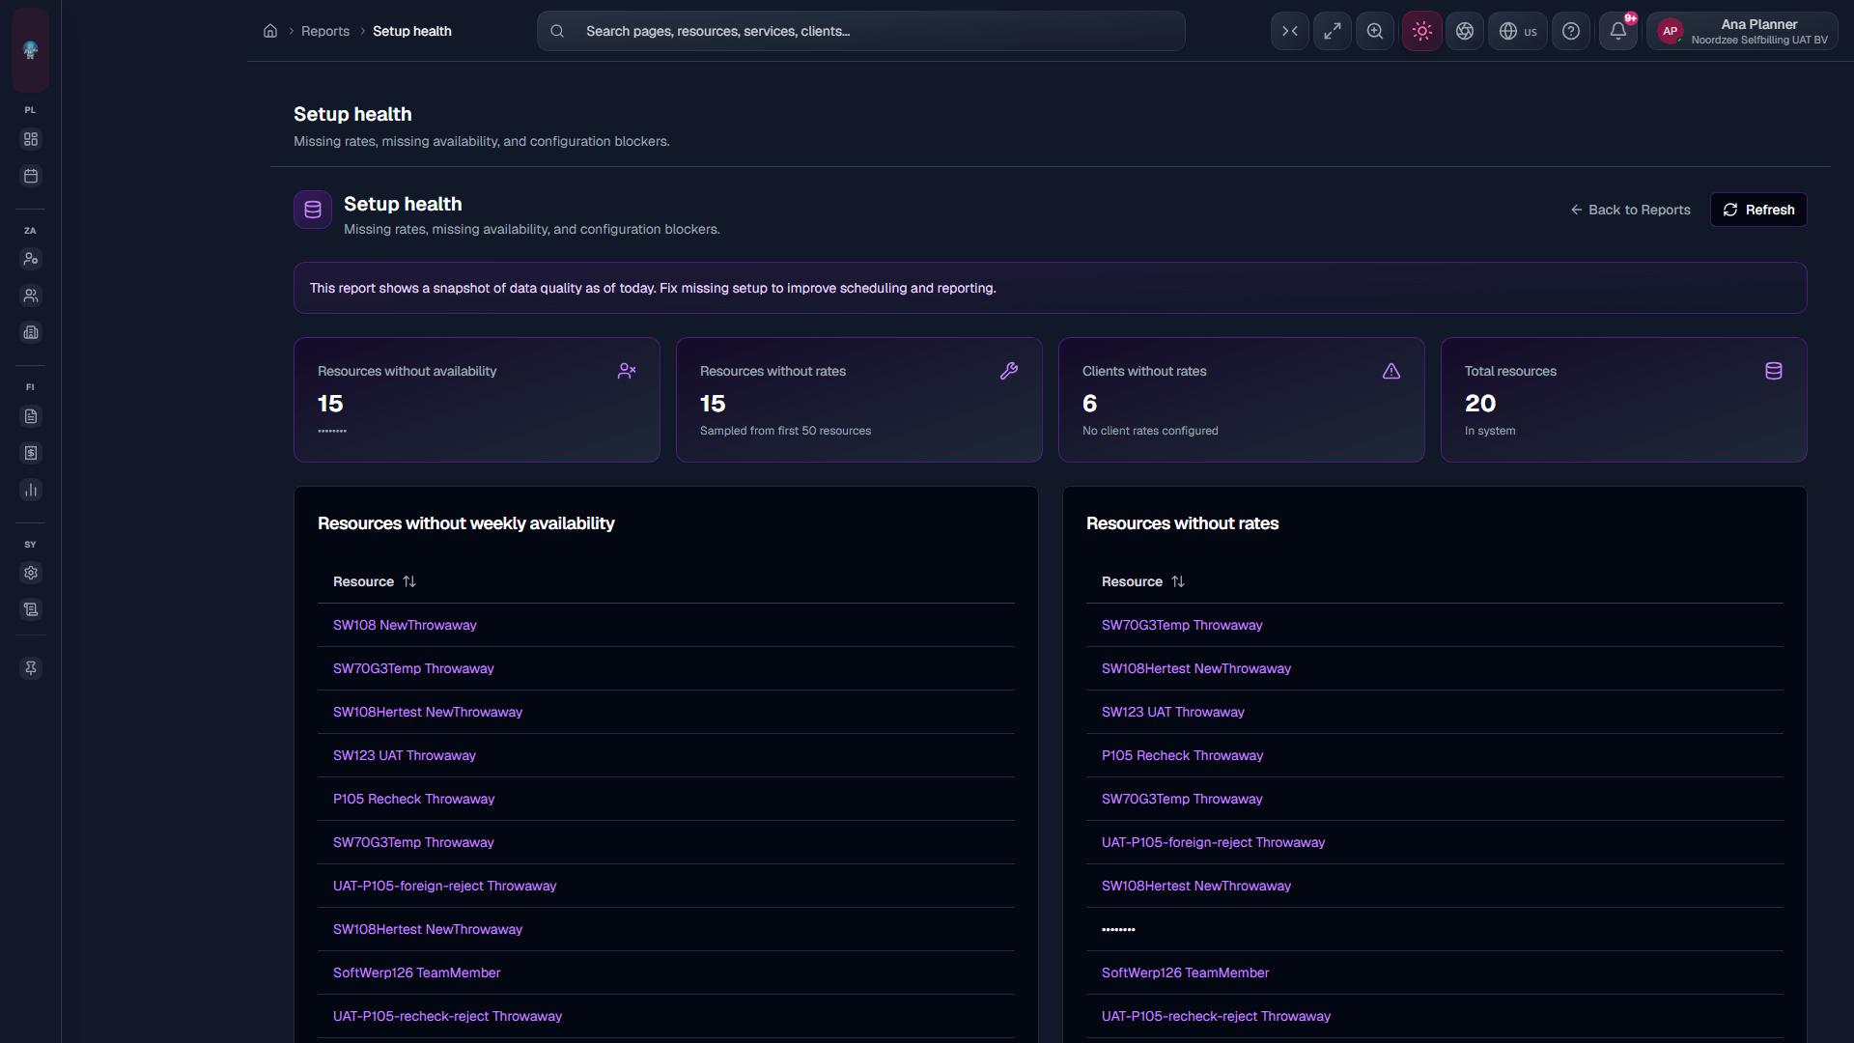Viewport: 1854px width, 1043px height.
Task: Focus the global search input field
Action: [x=861, y=31]
